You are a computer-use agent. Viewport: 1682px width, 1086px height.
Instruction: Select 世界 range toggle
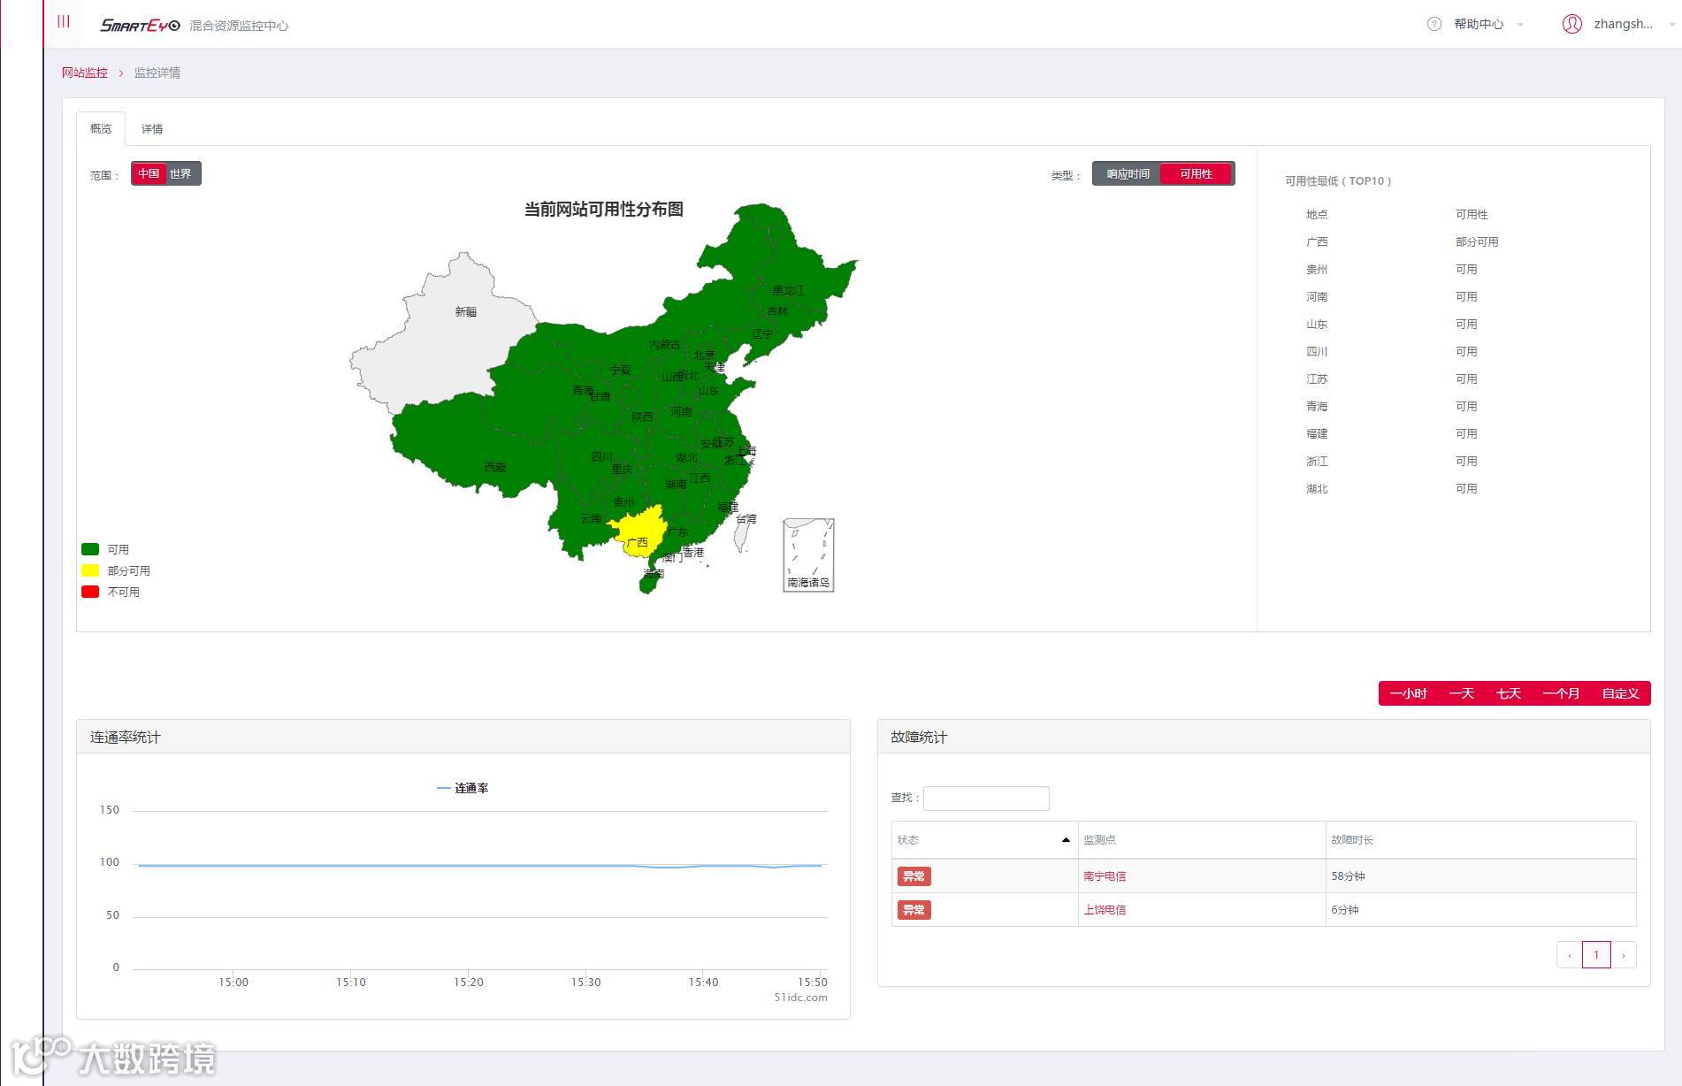tap(181, 173)
